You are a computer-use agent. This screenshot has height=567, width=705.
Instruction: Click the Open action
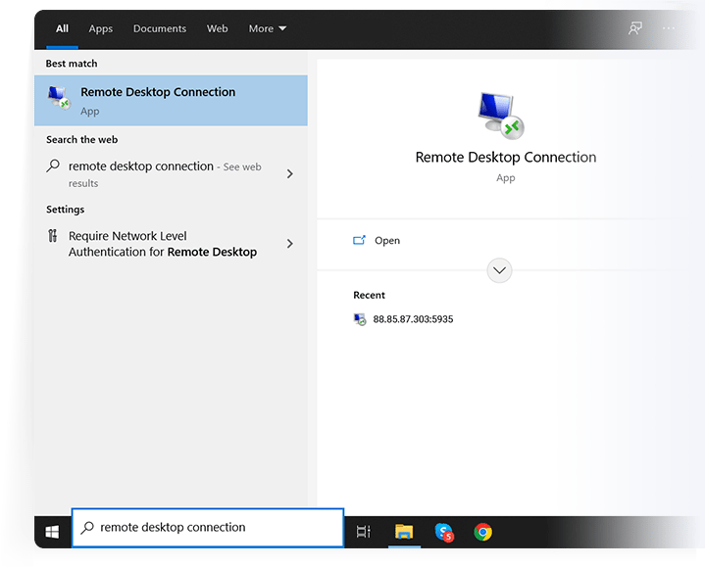coord(377,241)
